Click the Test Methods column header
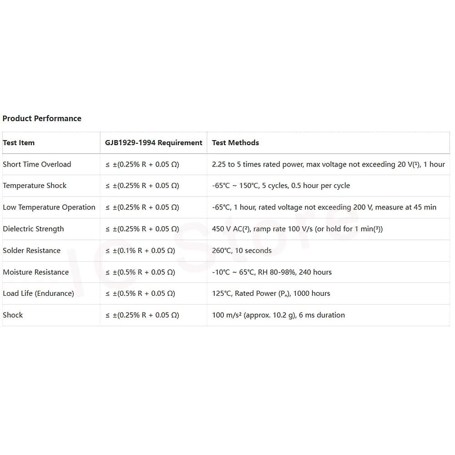This screenshot has width=455, height=455. (235, 143)
